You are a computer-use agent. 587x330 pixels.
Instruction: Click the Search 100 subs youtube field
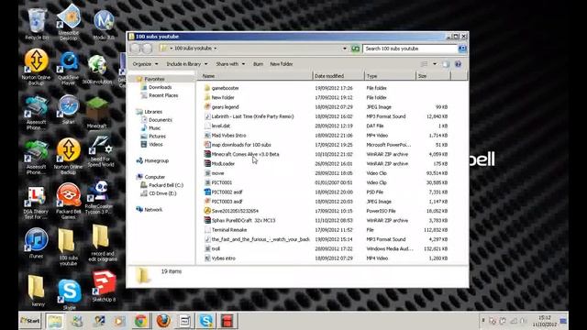410,49
